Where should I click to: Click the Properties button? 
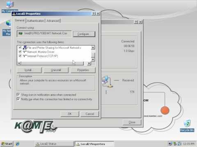pyautogui.click(x=83, y=70)
